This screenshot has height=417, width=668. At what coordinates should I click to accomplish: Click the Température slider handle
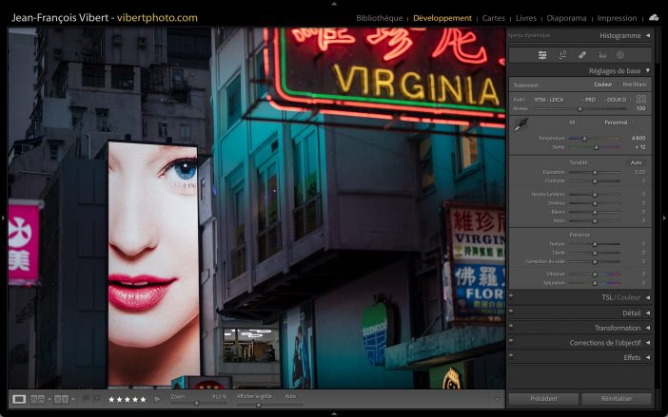585,139
